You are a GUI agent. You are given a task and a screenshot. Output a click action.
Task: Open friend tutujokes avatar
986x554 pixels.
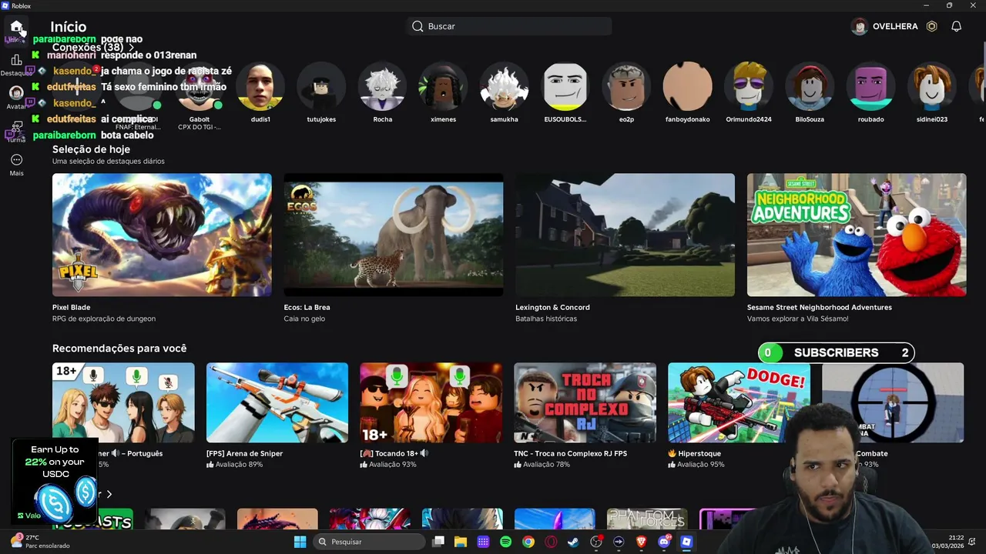click(321, 86)
